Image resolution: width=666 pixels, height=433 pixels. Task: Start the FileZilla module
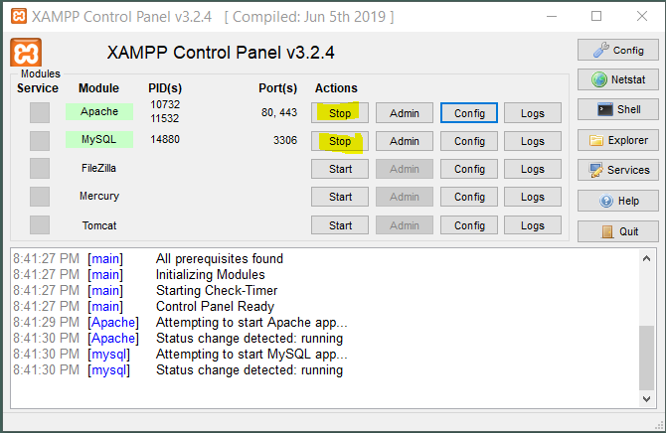[340, 169]
